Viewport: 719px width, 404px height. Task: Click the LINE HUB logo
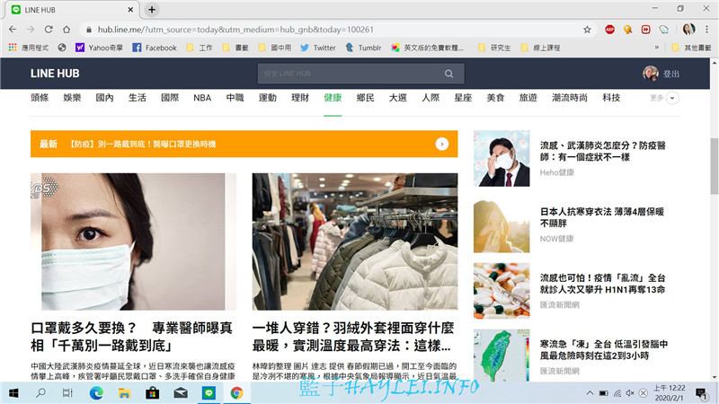55,74
